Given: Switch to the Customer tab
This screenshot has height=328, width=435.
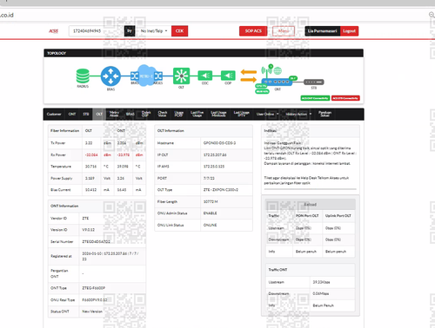Looking at the screenshot, I should (x=54, y=115).
